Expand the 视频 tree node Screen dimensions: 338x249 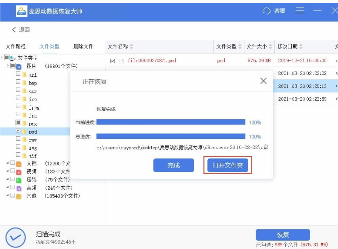point(8,171)
